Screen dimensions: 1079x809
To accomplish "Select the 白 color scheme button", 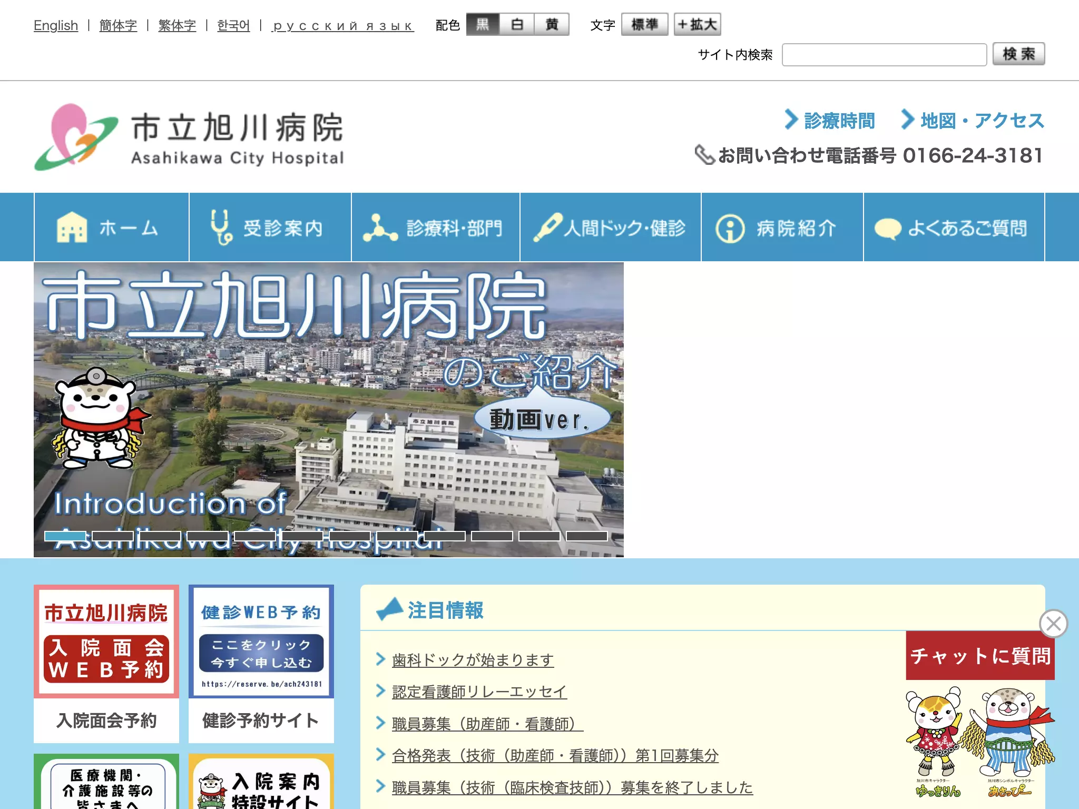I will click(517, 24).
